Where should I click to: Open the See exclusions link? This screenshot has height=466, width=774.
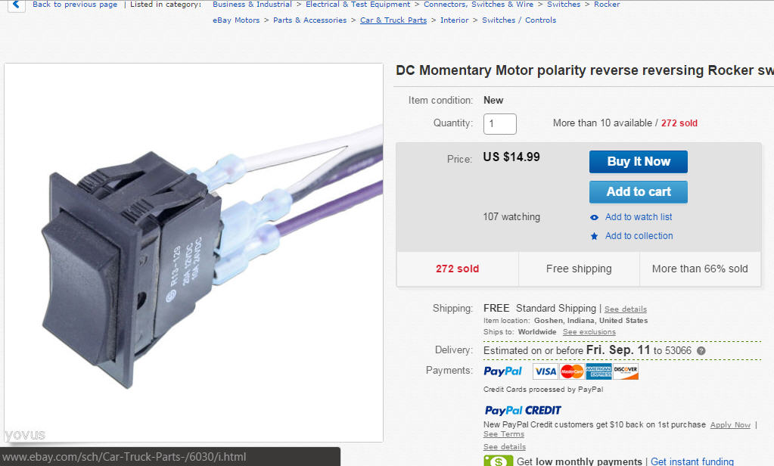(x=589, y=332)
